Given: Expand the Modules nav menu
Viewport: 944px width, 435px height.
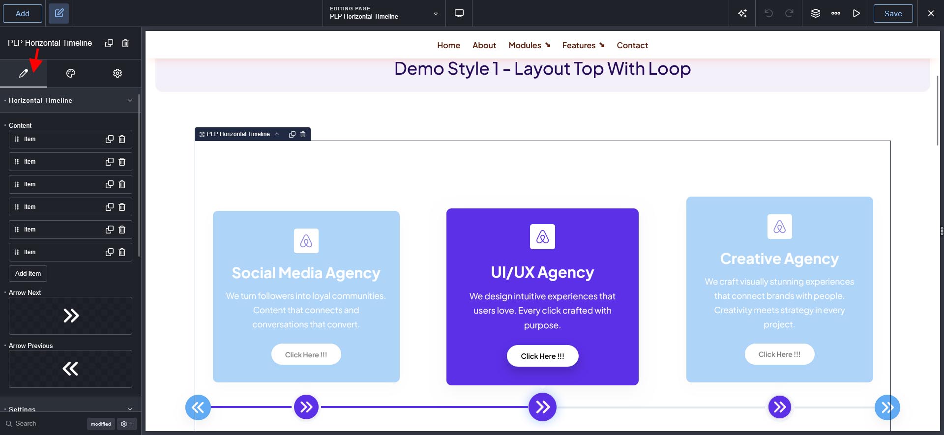Looking at the screenshot, I should tap(530, 45).
